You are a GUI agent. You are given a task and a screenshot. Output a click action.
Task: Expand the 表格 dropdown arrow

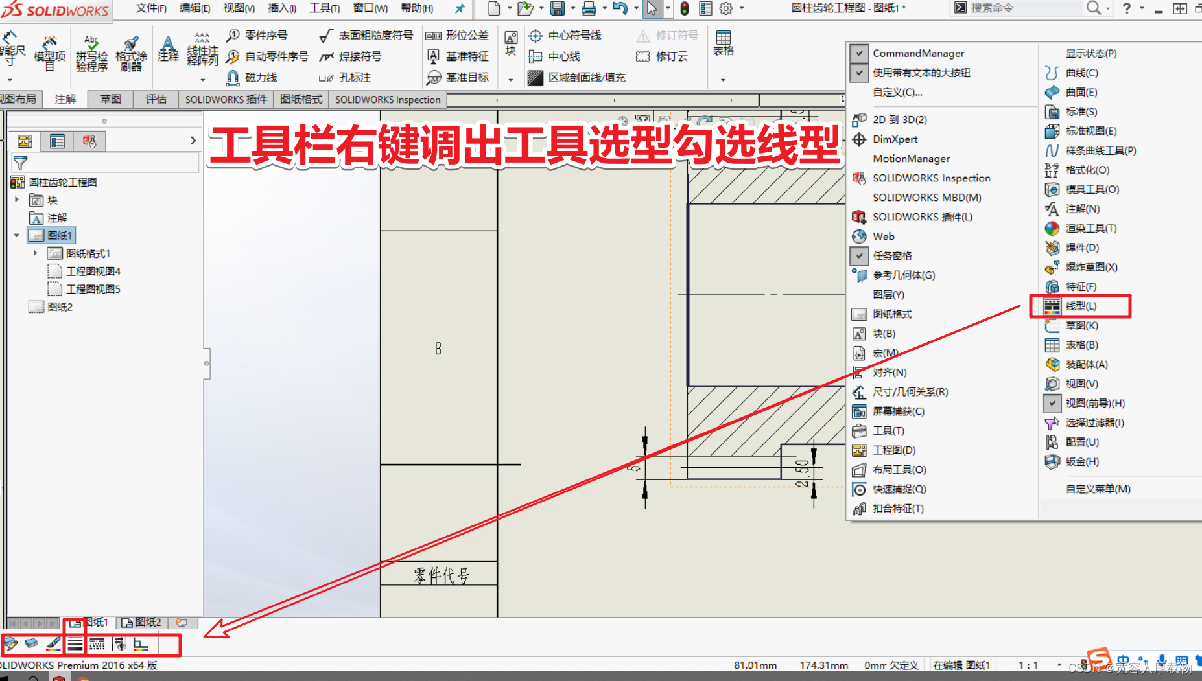pyautogui.click(x=723, y=80)
